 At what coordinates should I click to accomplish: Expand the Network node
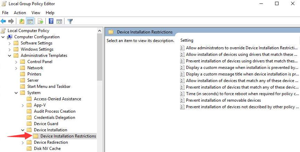(x=16, y=68)
